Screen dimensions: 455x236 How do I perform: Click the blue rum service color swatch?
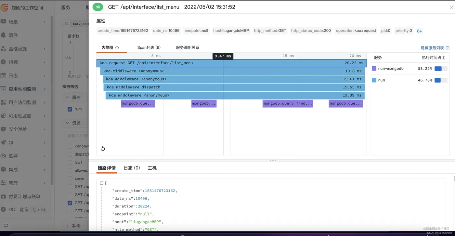pyautogui.click(x=374, y=80)
